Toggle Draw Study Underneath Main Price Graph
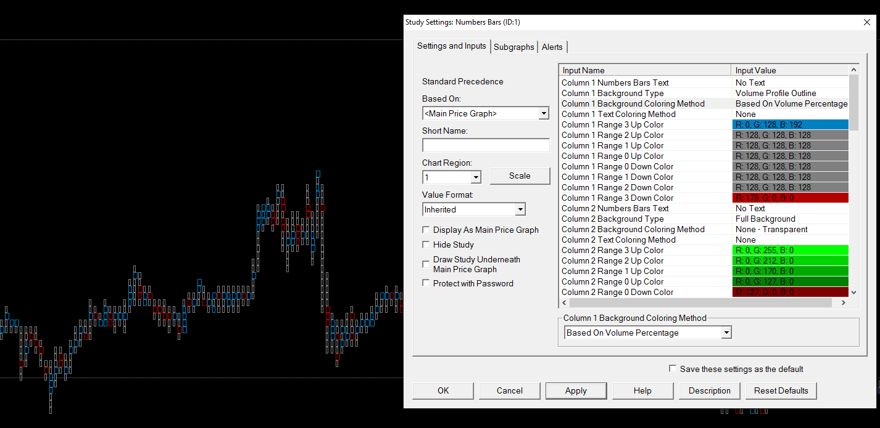 click(426, 264)
